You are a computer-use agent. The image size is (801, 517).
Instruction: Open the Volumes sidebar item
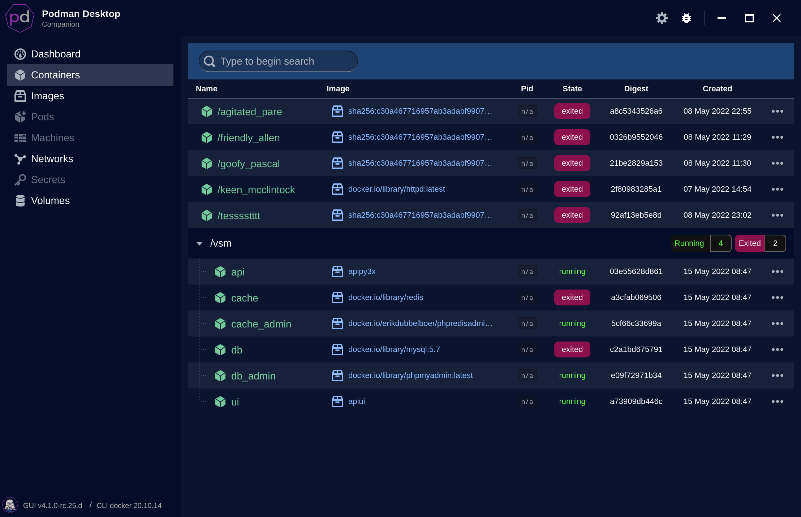pyautogui.click(x=50, y=201)
